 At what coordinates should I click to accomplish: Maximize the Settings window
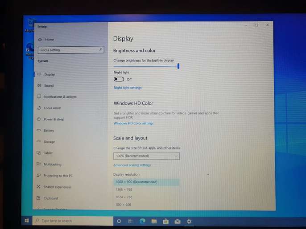256,25
